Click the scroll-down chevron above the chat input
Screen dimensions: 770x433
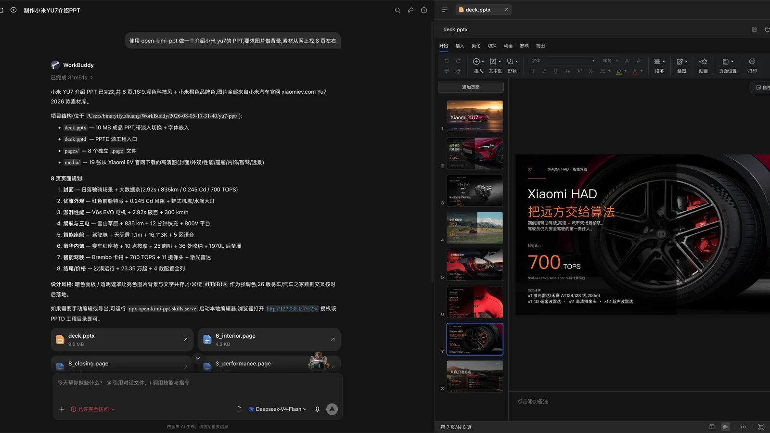197,358
